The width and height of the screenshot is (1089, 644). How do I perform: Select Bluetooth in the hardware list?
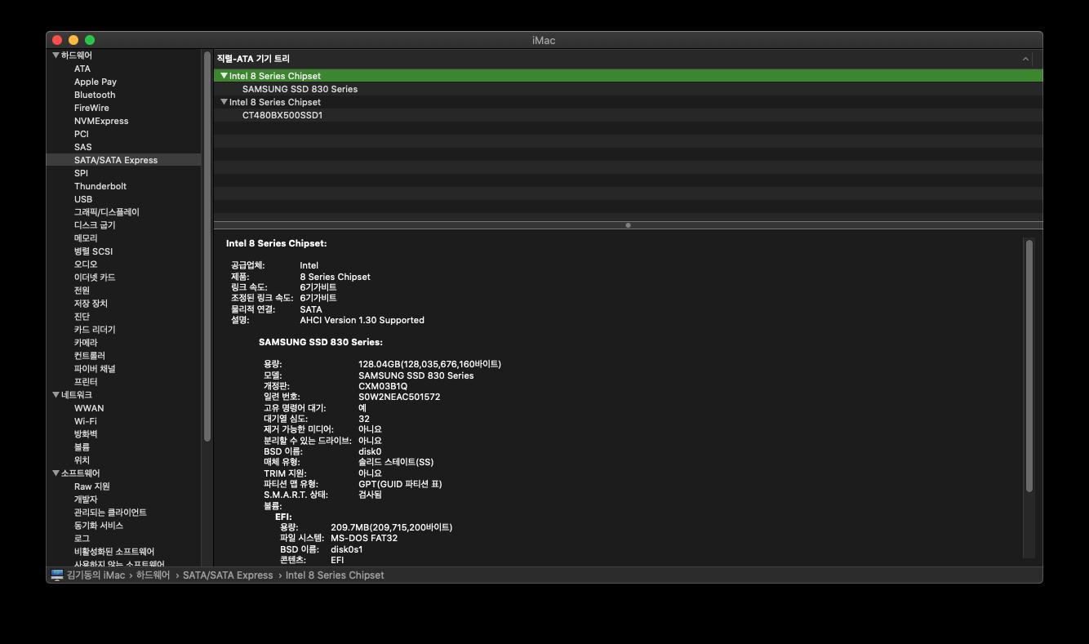(95, 95)
